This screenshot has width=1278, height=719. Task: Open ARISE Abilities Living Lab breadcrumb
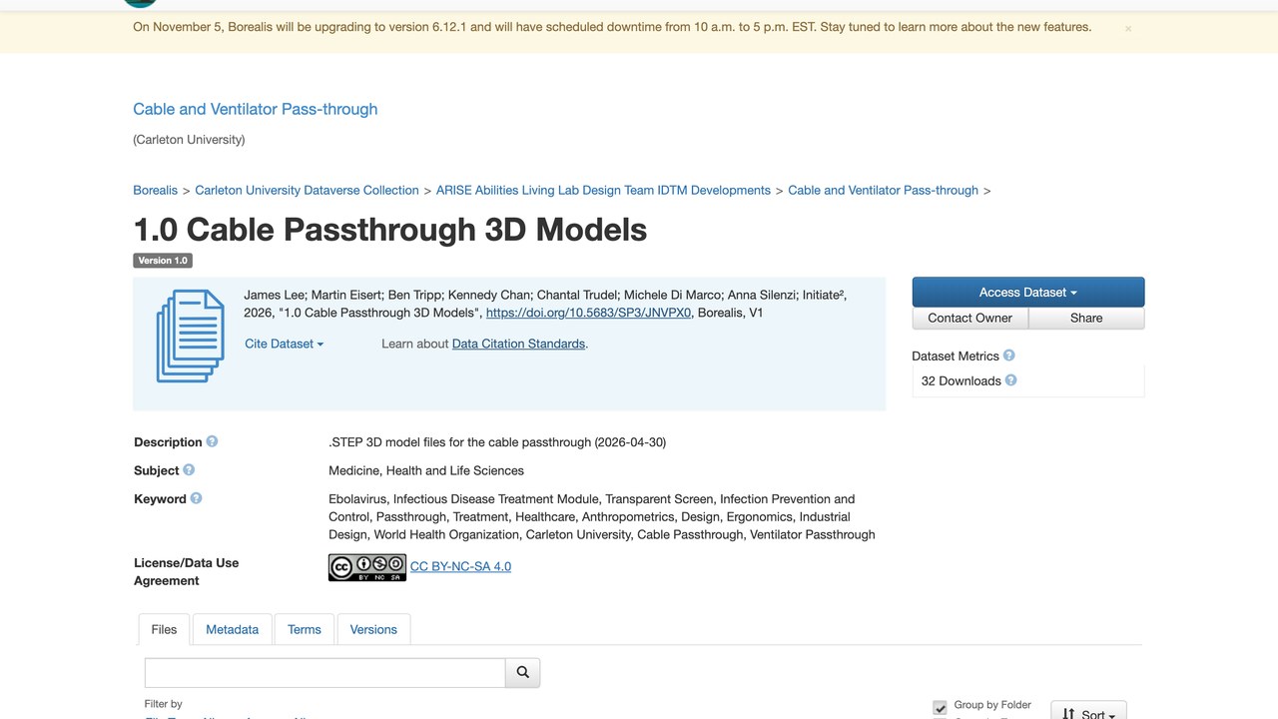coord(603,190)
